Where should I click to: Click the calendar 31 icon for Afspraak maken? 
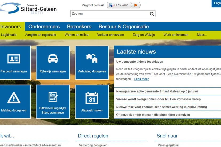(x=92, y=98)
